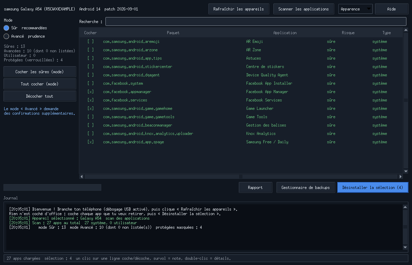Select the Device Quality Agent row

pos(241,75)
